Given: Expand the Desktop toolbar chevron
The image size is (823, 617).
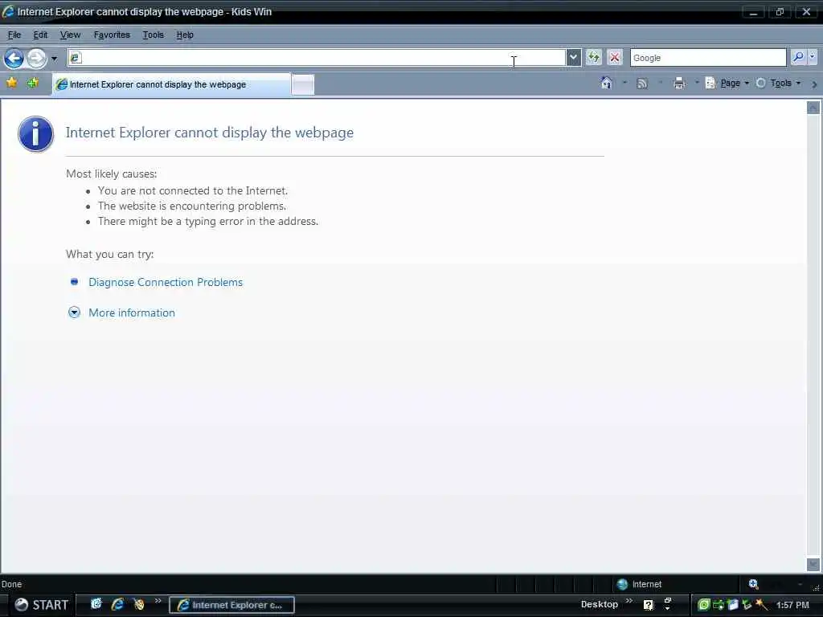Looking at the screenshot, I should pos(629,601).
